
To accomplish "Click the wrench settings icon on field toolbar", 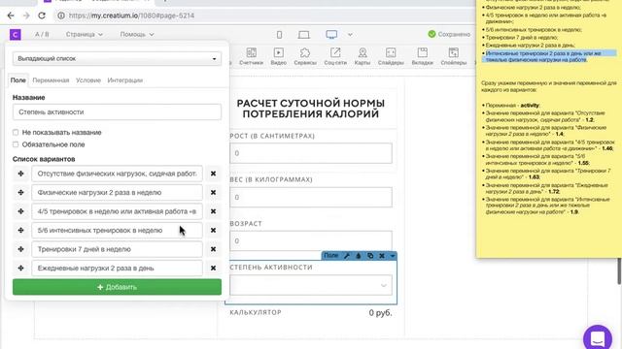I will (x=347, y=256).
